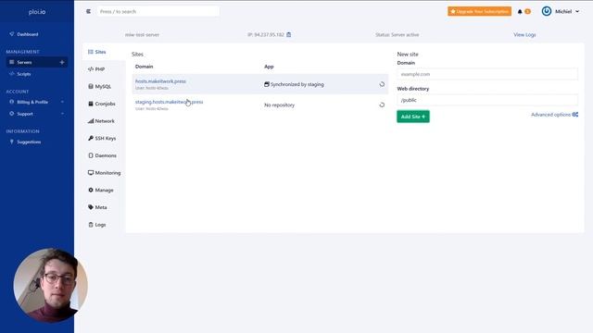
Task: Open Suggestions in sidebar
Action: (x=29, y=142)
